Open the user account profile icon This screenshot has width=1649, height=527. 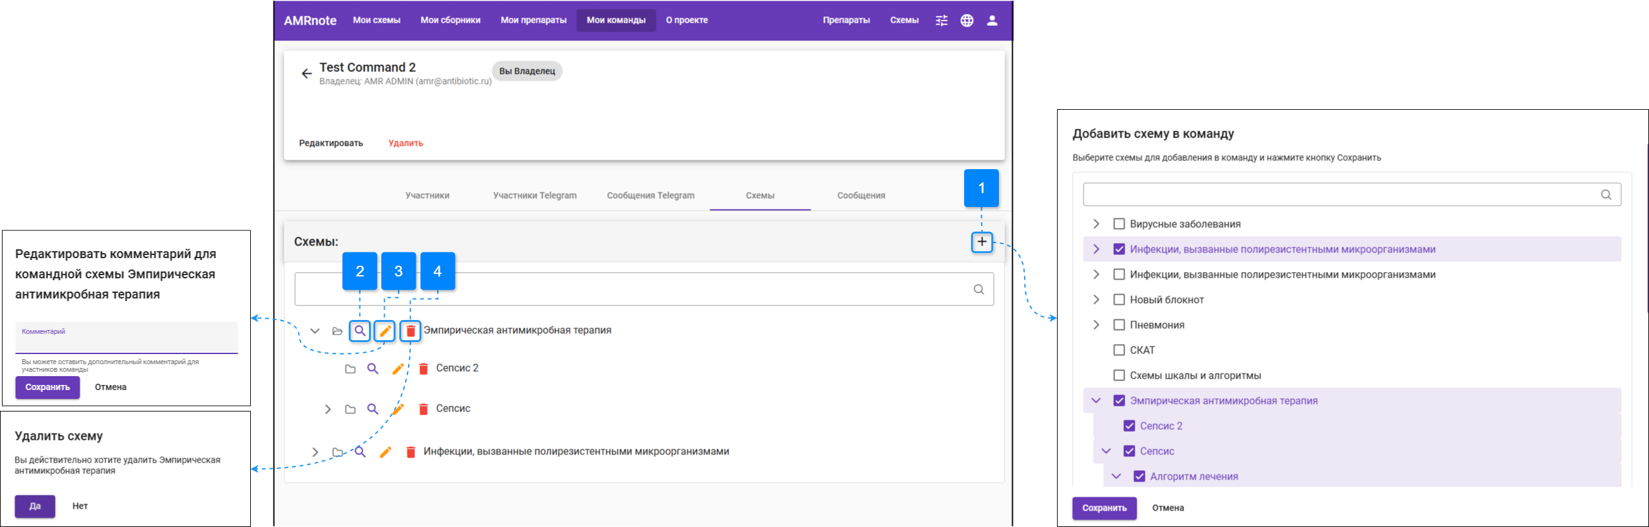point(991,20)
